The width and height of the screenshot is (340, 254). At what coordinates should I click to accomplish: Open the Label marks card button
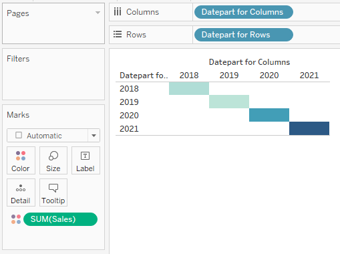pos(86,160)
